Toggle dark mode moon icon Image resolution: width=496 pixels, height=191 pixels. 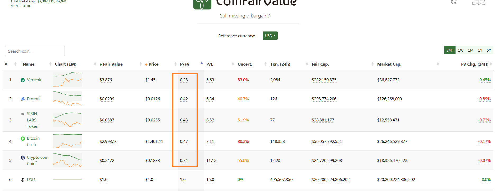[x=454, y=2]
